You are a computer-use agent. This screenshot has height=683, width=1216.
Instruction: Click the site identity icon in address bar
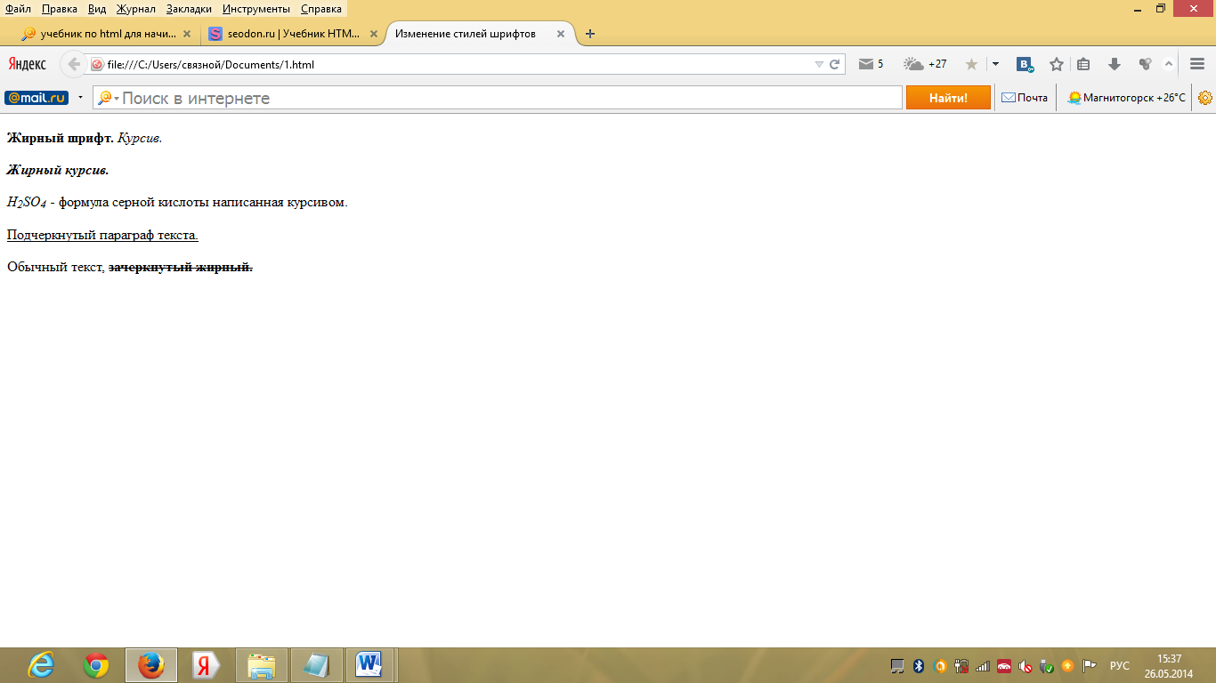click(97, 64)
